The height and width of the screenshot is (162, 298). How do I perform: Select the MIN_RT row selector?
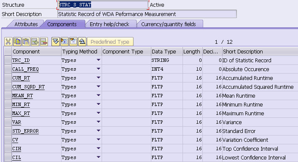point(8,104)
